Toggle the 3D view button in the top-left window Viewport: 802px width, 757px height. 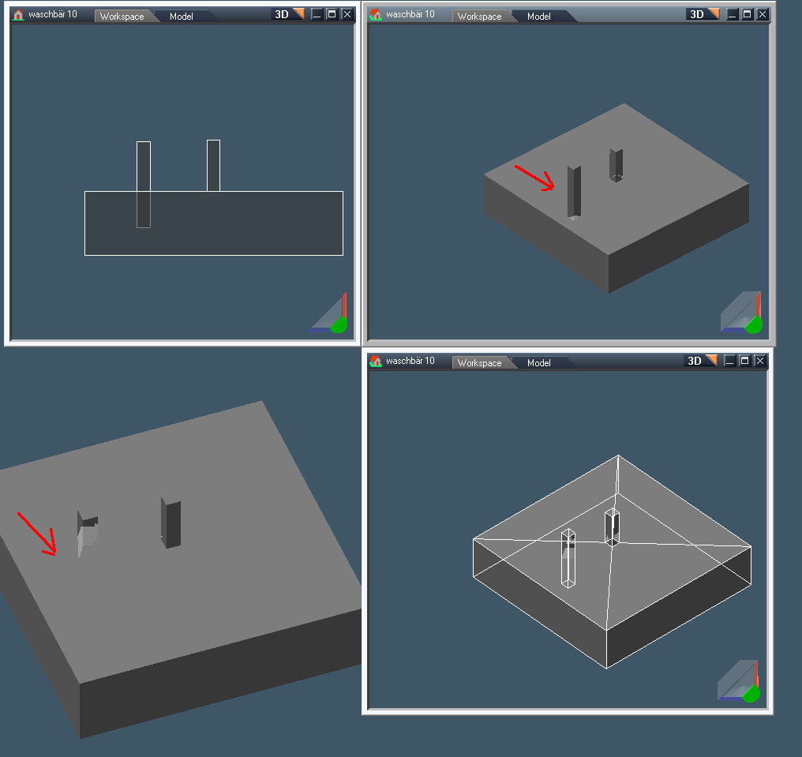282,14
